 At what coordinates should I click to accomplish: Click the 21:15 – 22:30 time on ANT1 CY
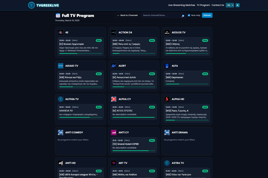click(118, 141)
